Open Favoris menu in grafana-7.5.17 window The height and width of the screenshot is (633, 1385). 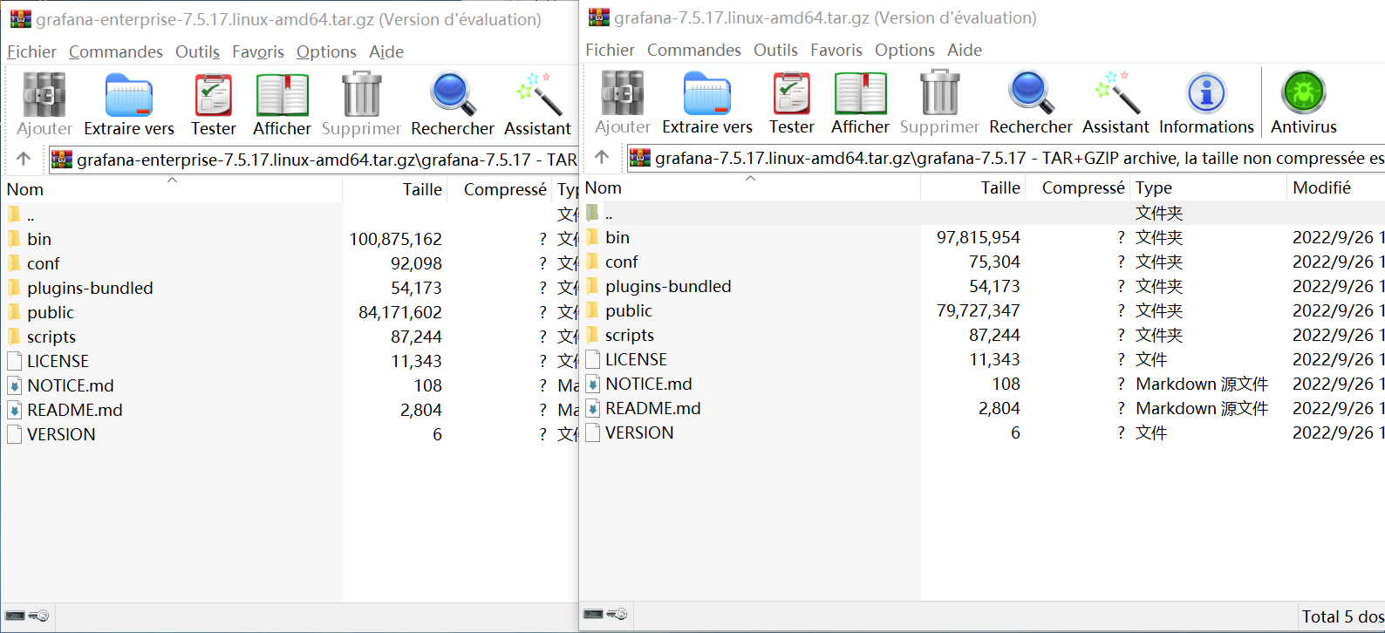tap(836, 50)
